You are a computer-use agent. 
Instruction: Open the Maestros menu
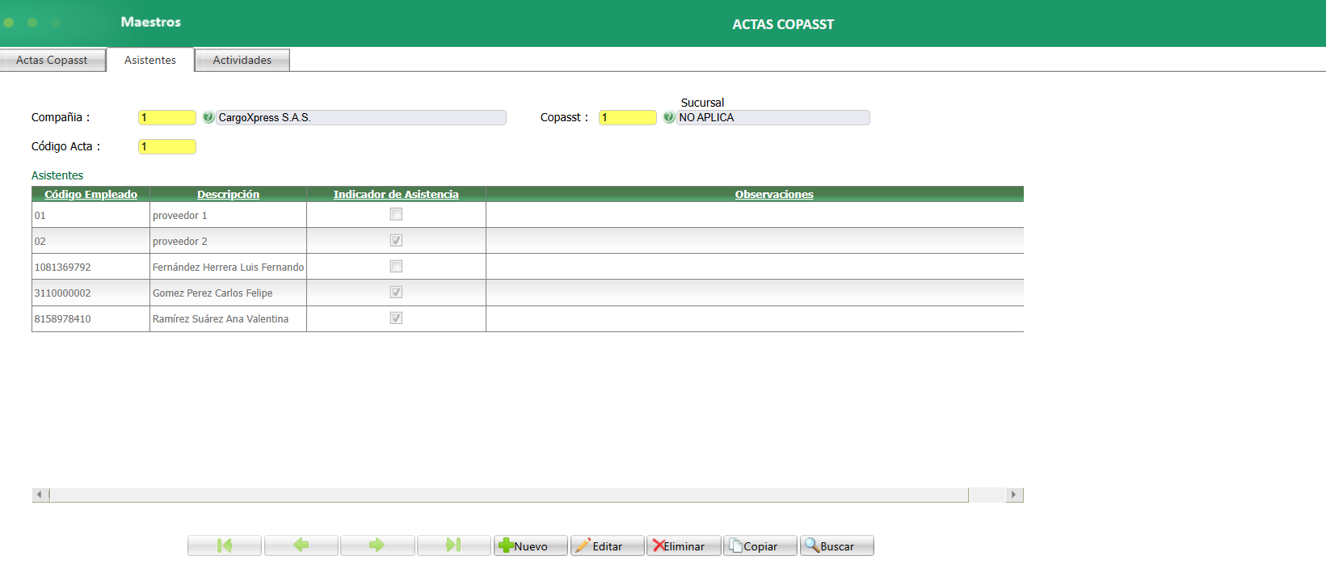pos(151,22)
